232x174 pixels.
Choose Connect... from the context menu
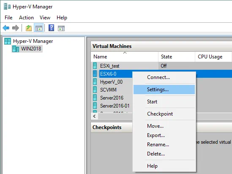click(x=164, y=77)
